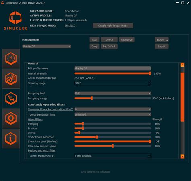Delete the current profile
This screenshot has height=181, width=191.
click(x=109, y=40)
